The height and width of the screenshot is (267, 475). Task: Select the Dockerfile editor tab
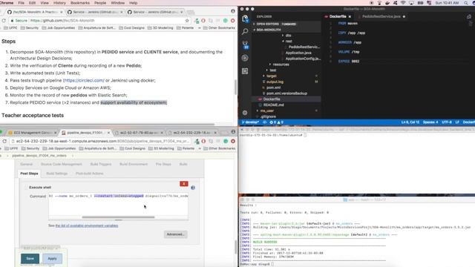338,16
